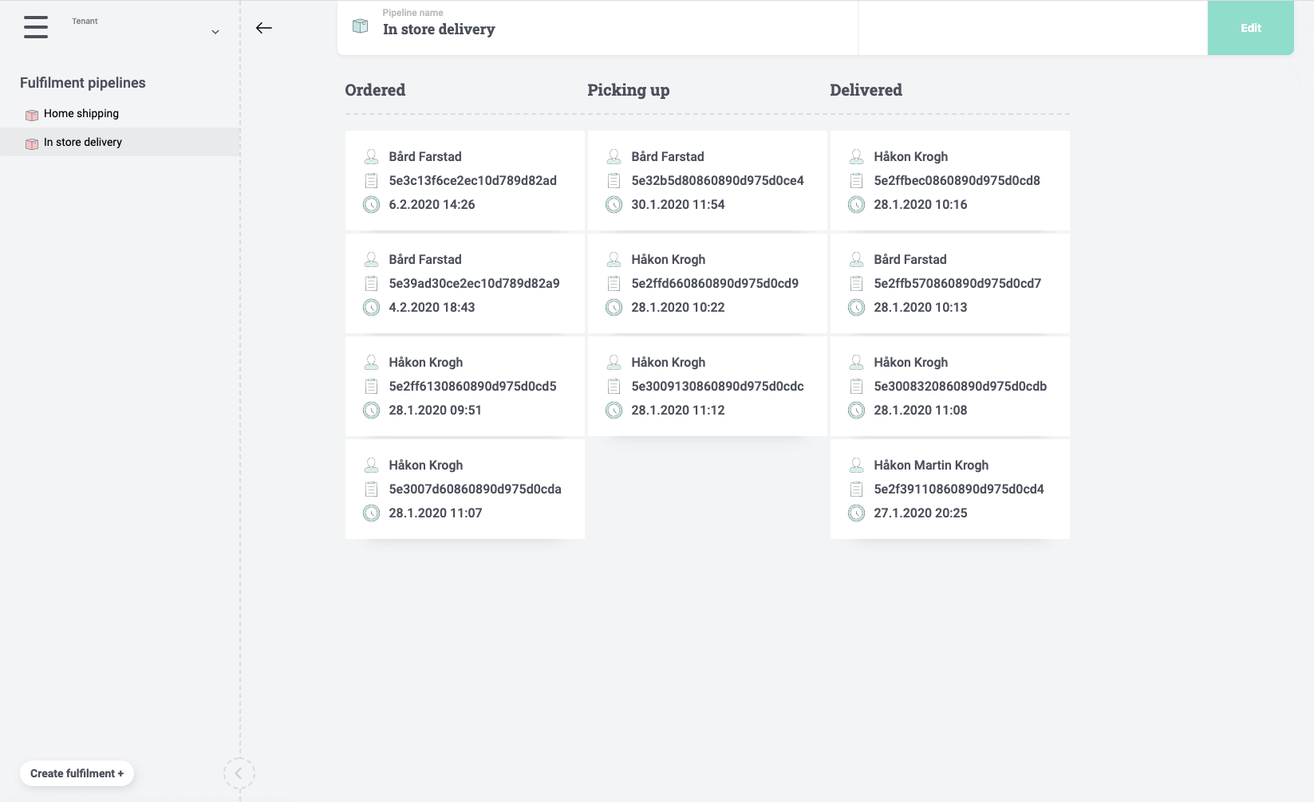Click person icon on card dated 28.1.2020 11:12
The image size is (1314, 802).
[x=614, y=362]
